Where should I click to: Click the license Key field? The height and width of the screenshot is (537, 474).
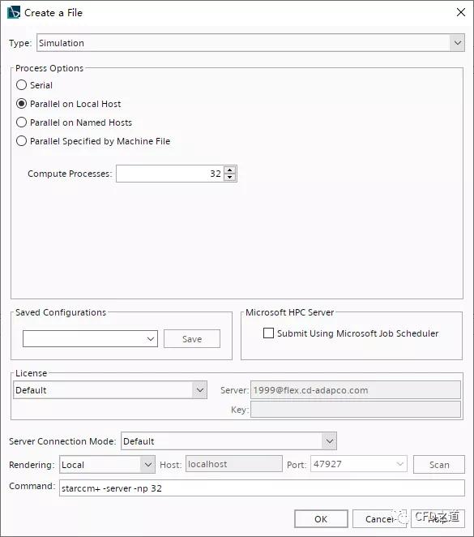(356, 410)
